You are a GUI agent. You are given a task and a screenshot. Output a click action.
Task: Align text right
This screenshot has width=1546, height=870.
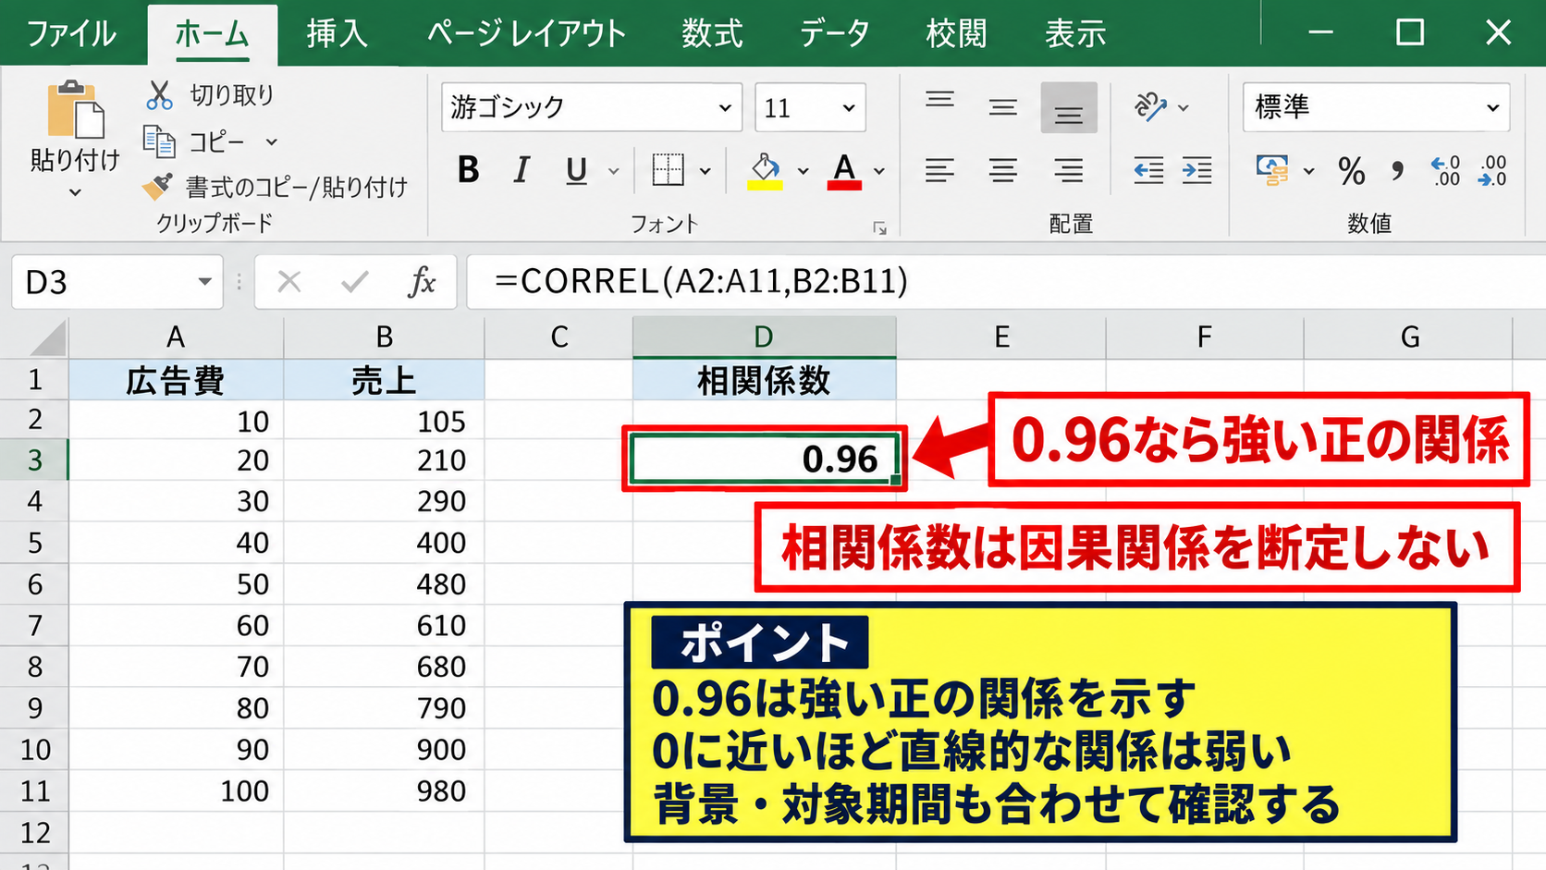pyautogui.click(x=1069, y=170)
